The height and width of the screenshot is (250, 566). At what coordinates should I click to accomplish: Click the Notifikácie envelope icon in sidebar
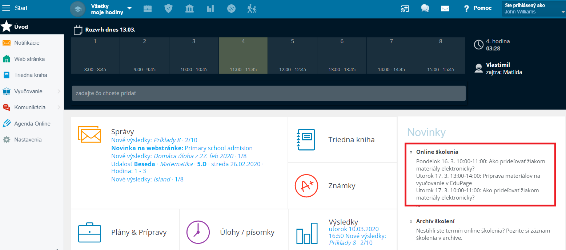pos(7,43)
